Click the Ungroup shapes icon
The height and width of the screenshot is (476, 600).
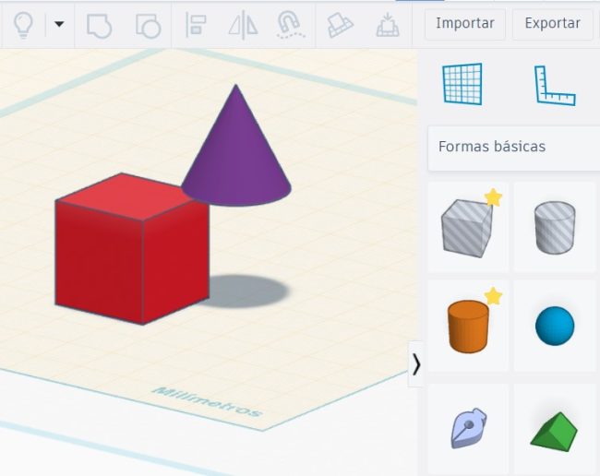(148, 25)
